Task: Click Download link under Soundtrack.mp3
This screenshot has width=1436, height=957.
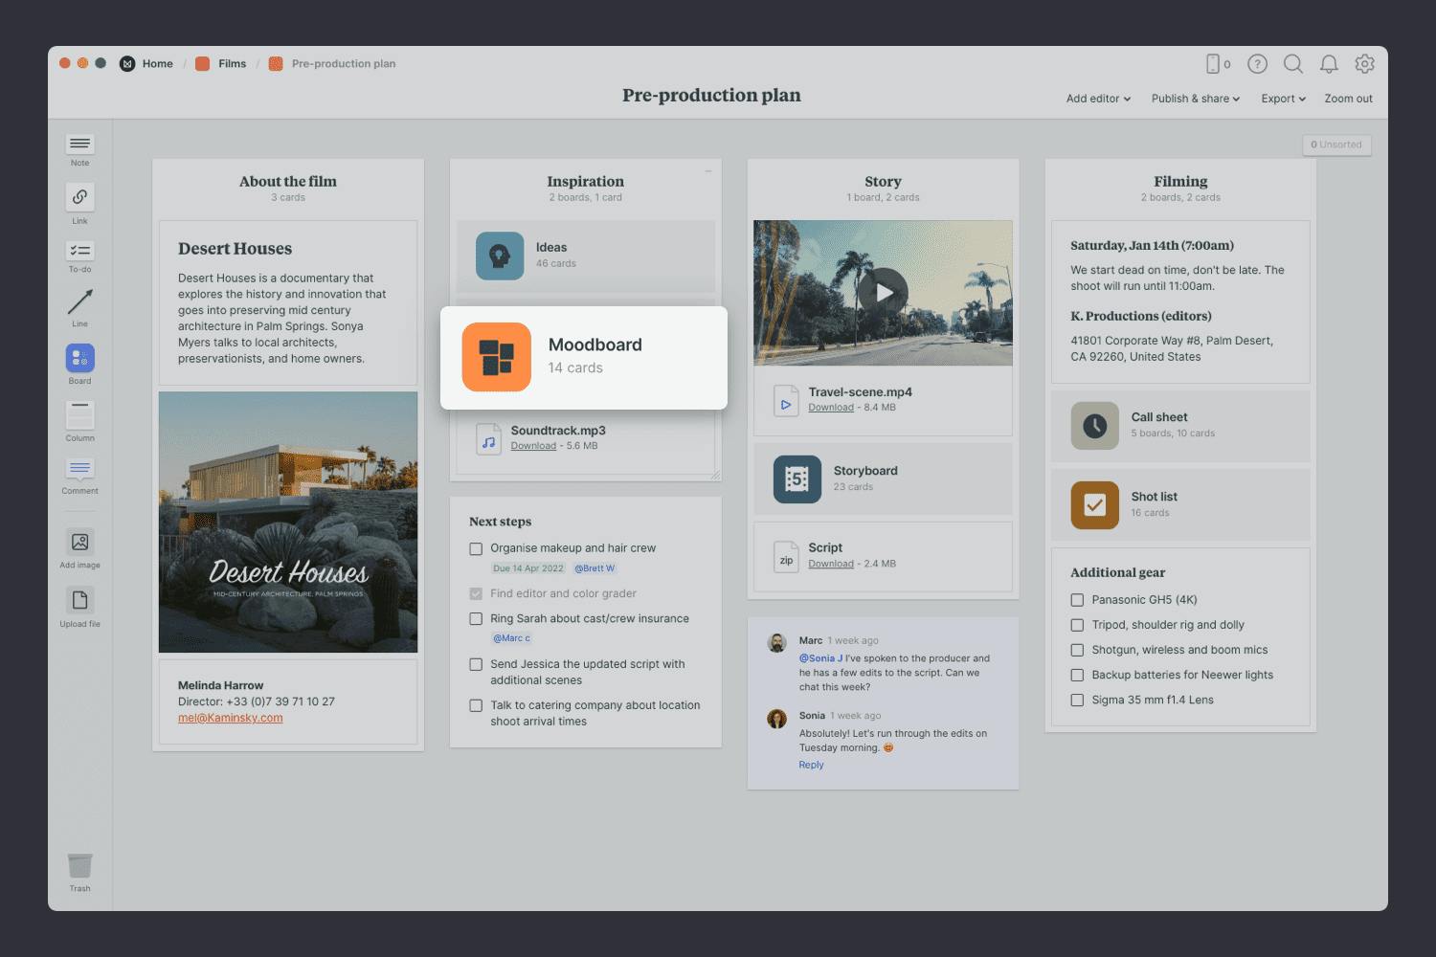Action: click(533, 446)
